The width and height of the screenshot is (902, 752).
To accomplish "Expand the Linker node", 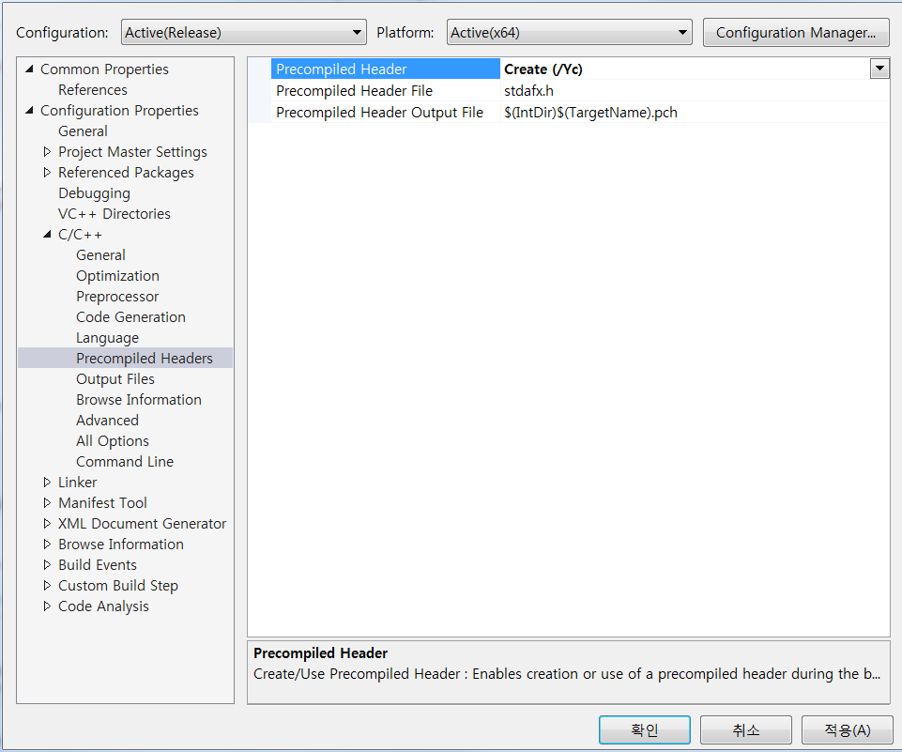I will coord(47,483).
